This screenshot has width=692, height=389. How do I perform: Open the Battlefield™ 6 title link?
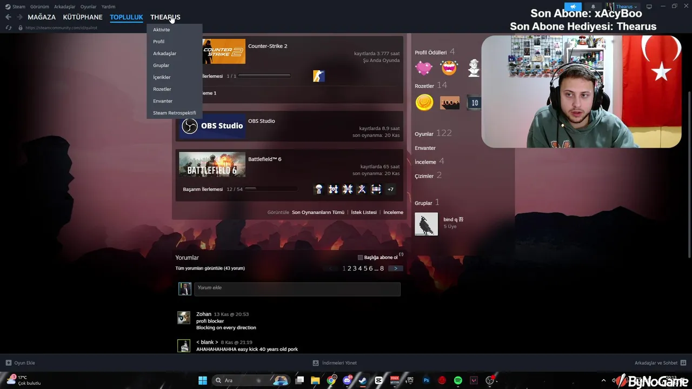click(264, 159)
